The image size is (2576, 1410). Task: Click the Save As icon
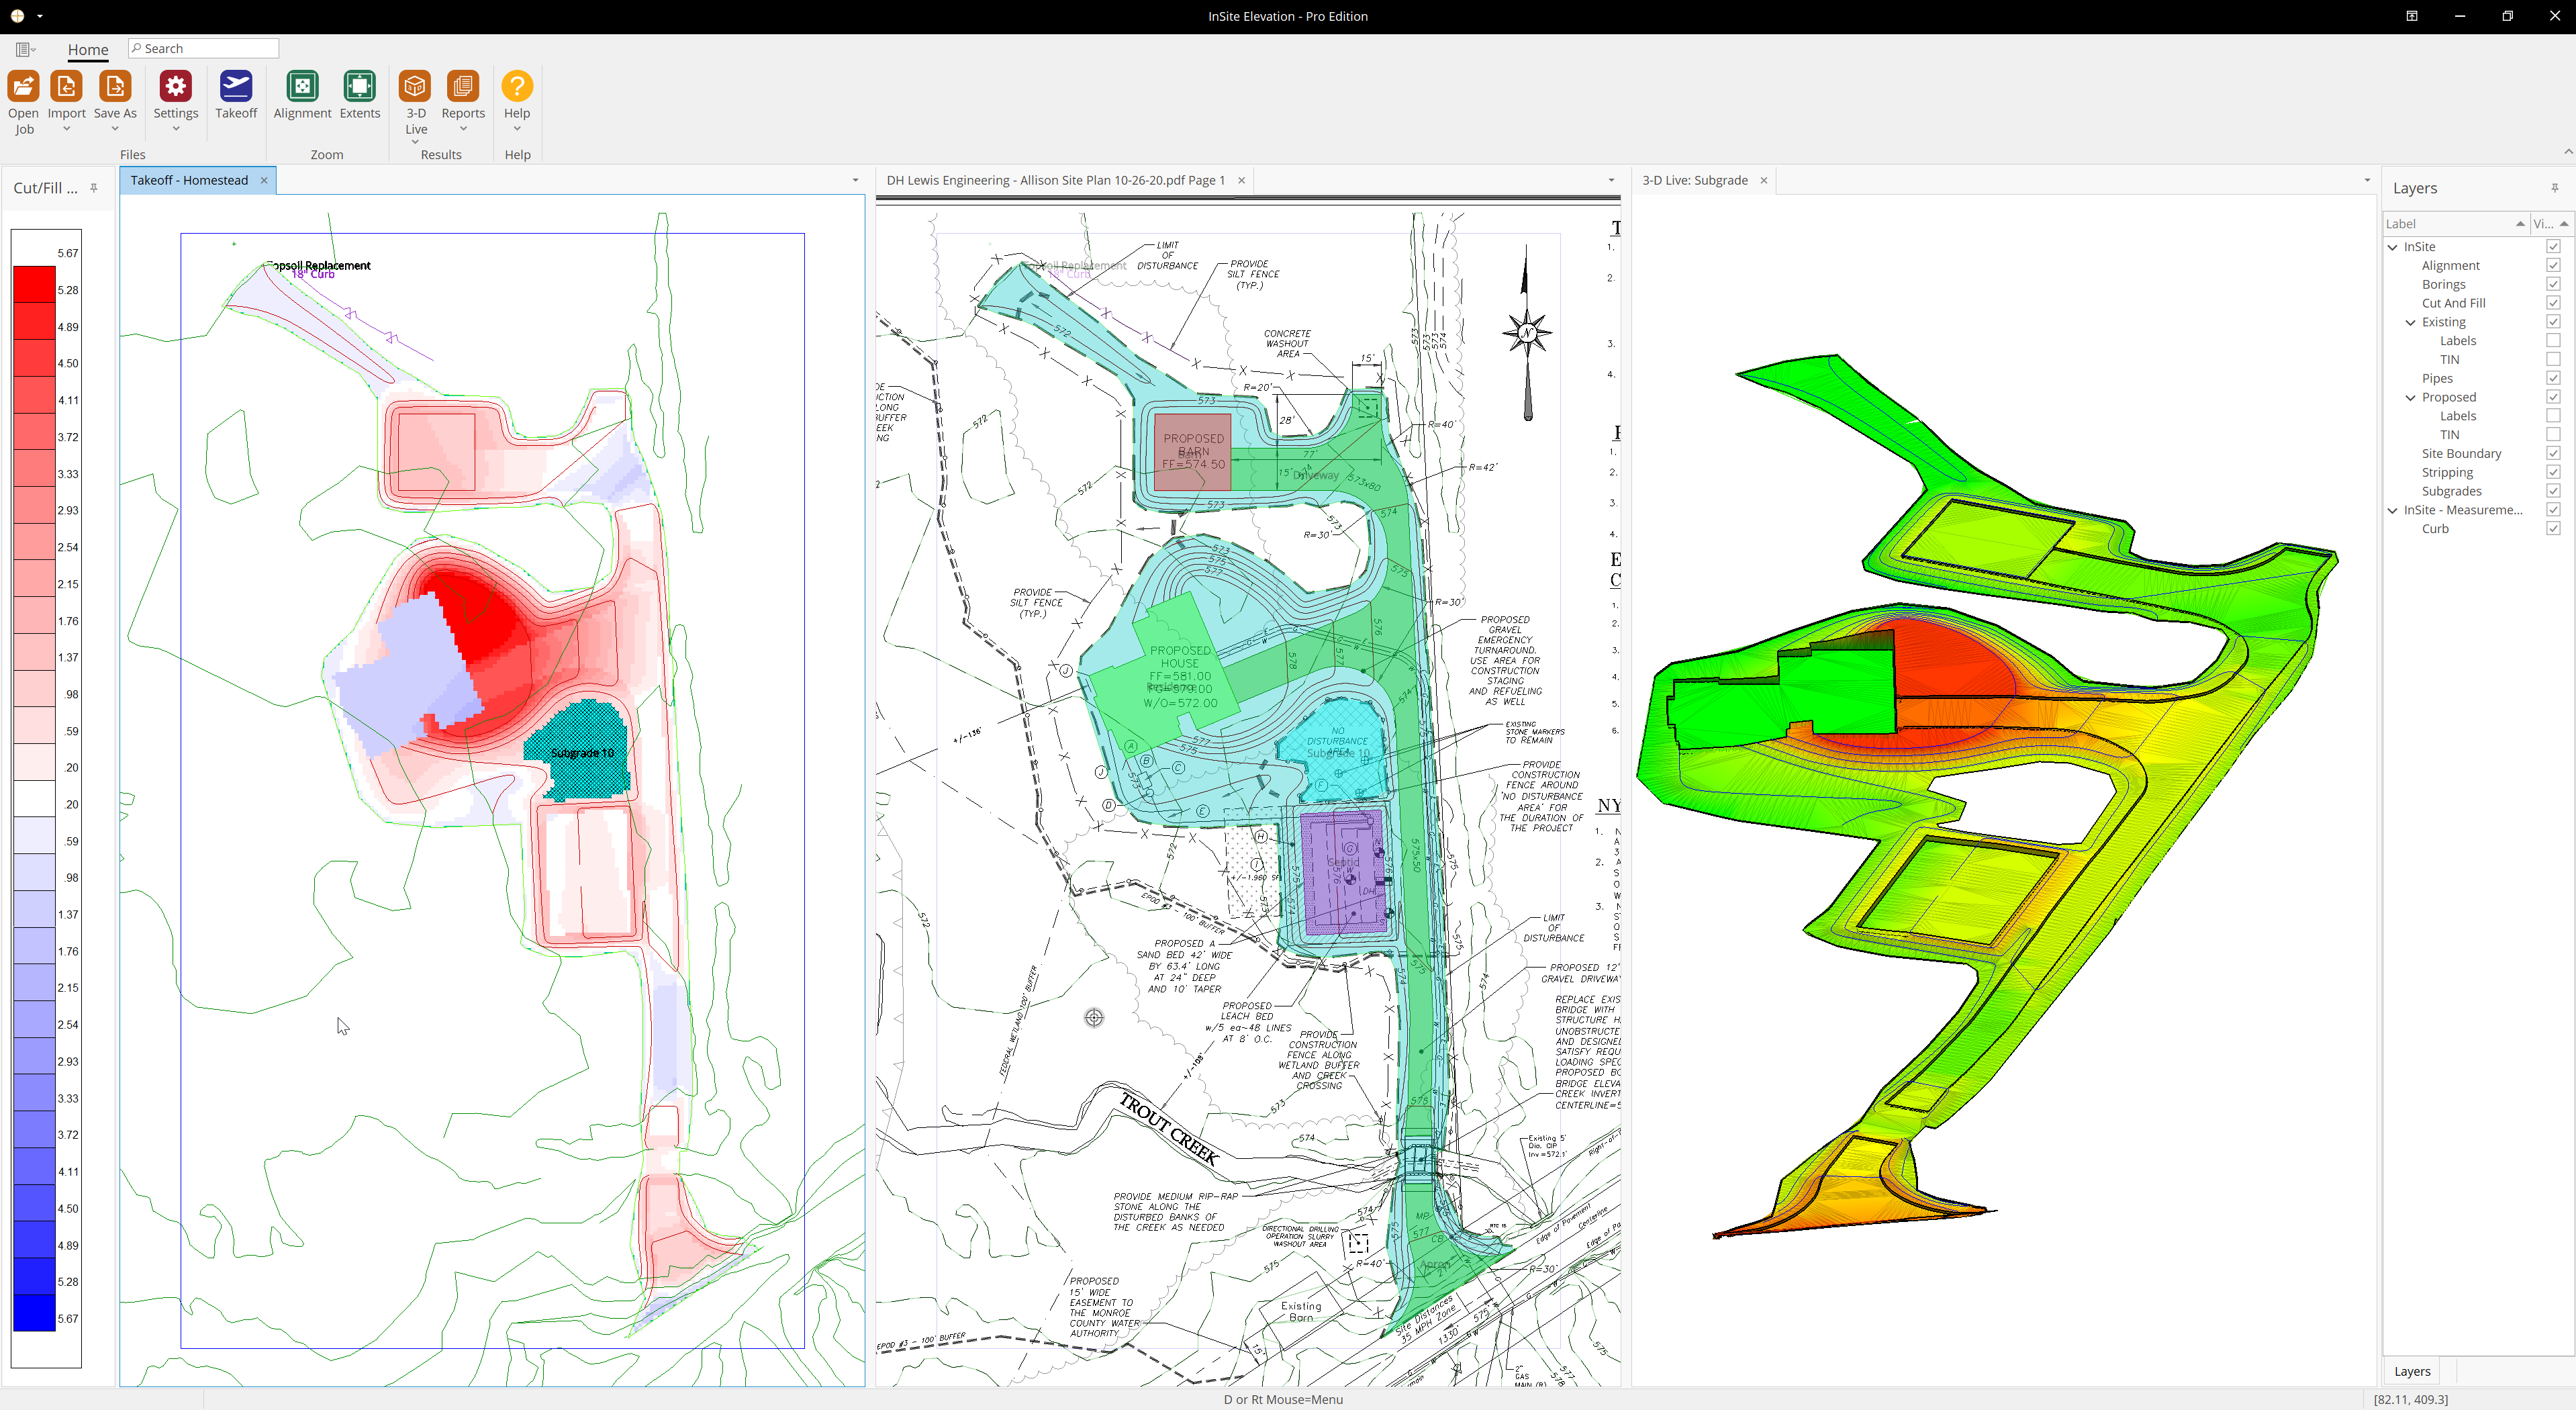(115, 87)
